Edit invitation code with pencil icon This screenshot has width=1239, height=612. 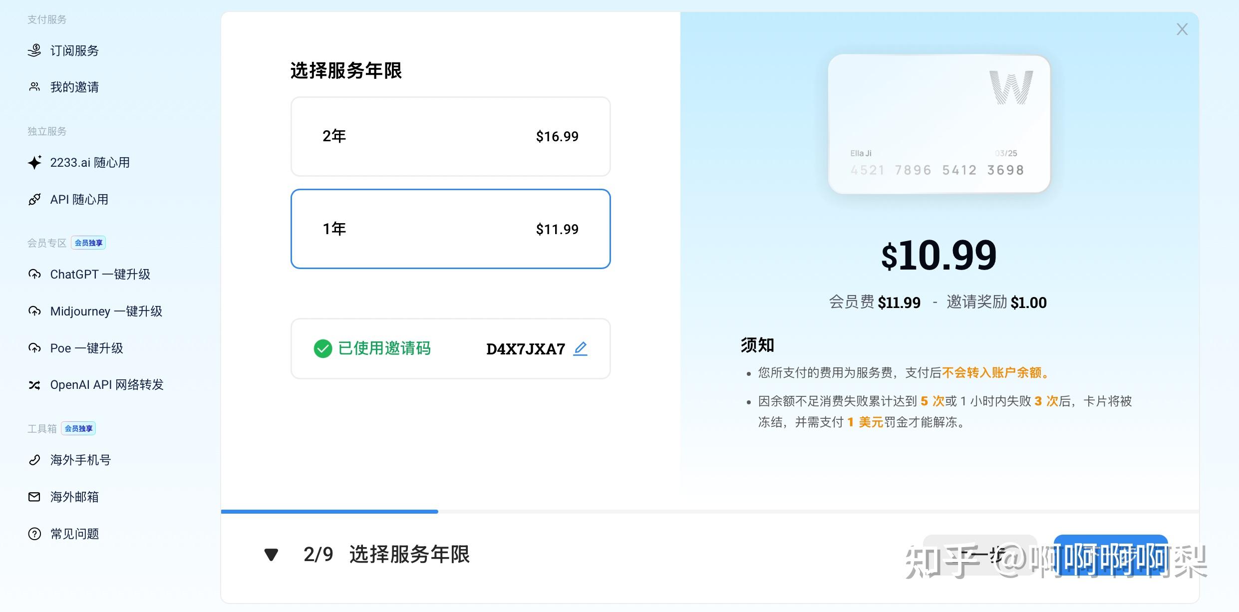580,348
